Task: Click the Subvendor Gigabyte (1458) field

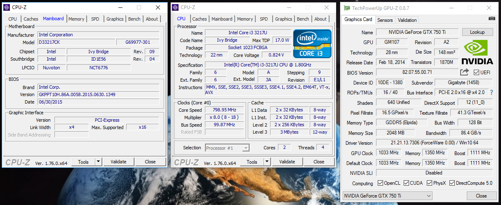Action: 464,82
